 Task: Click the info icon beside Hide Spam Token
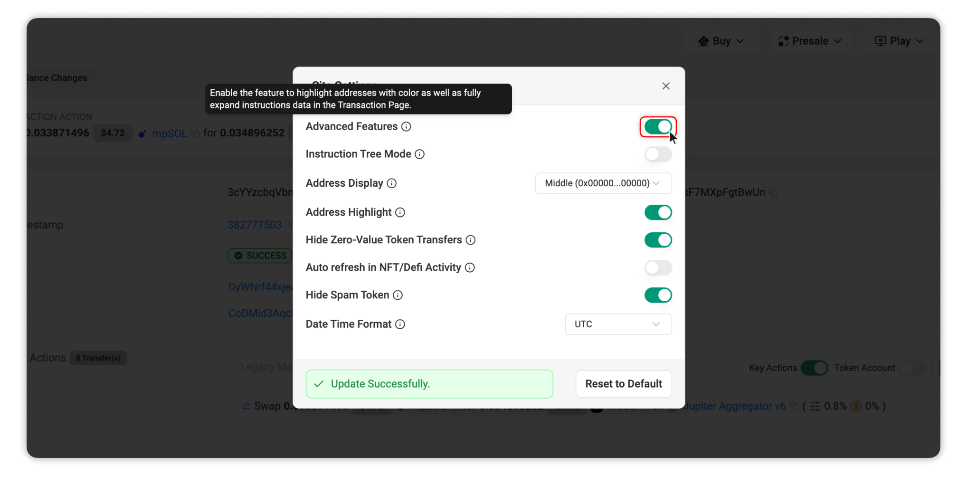coord(398,295)
